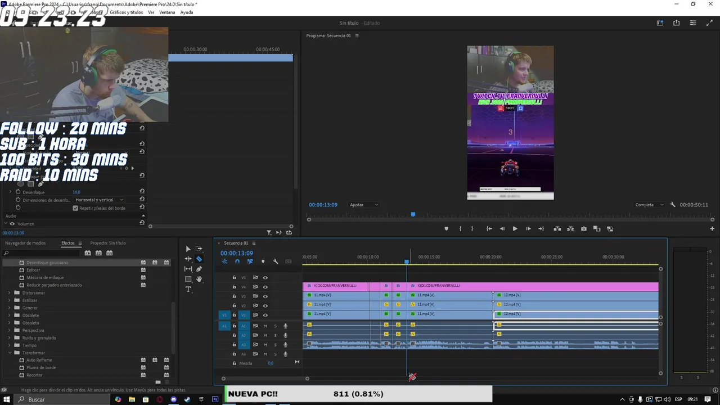Image resolution: width=720 pixels, height=405 pixels.
Task: Open the Ventana menu
Action: 167,12
